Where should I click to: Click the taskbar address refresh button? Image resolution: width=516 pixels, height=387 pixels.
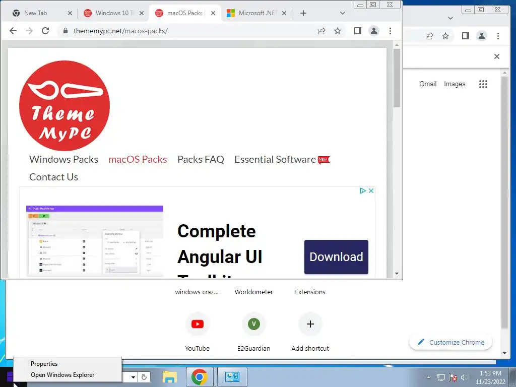click(144, 377)
